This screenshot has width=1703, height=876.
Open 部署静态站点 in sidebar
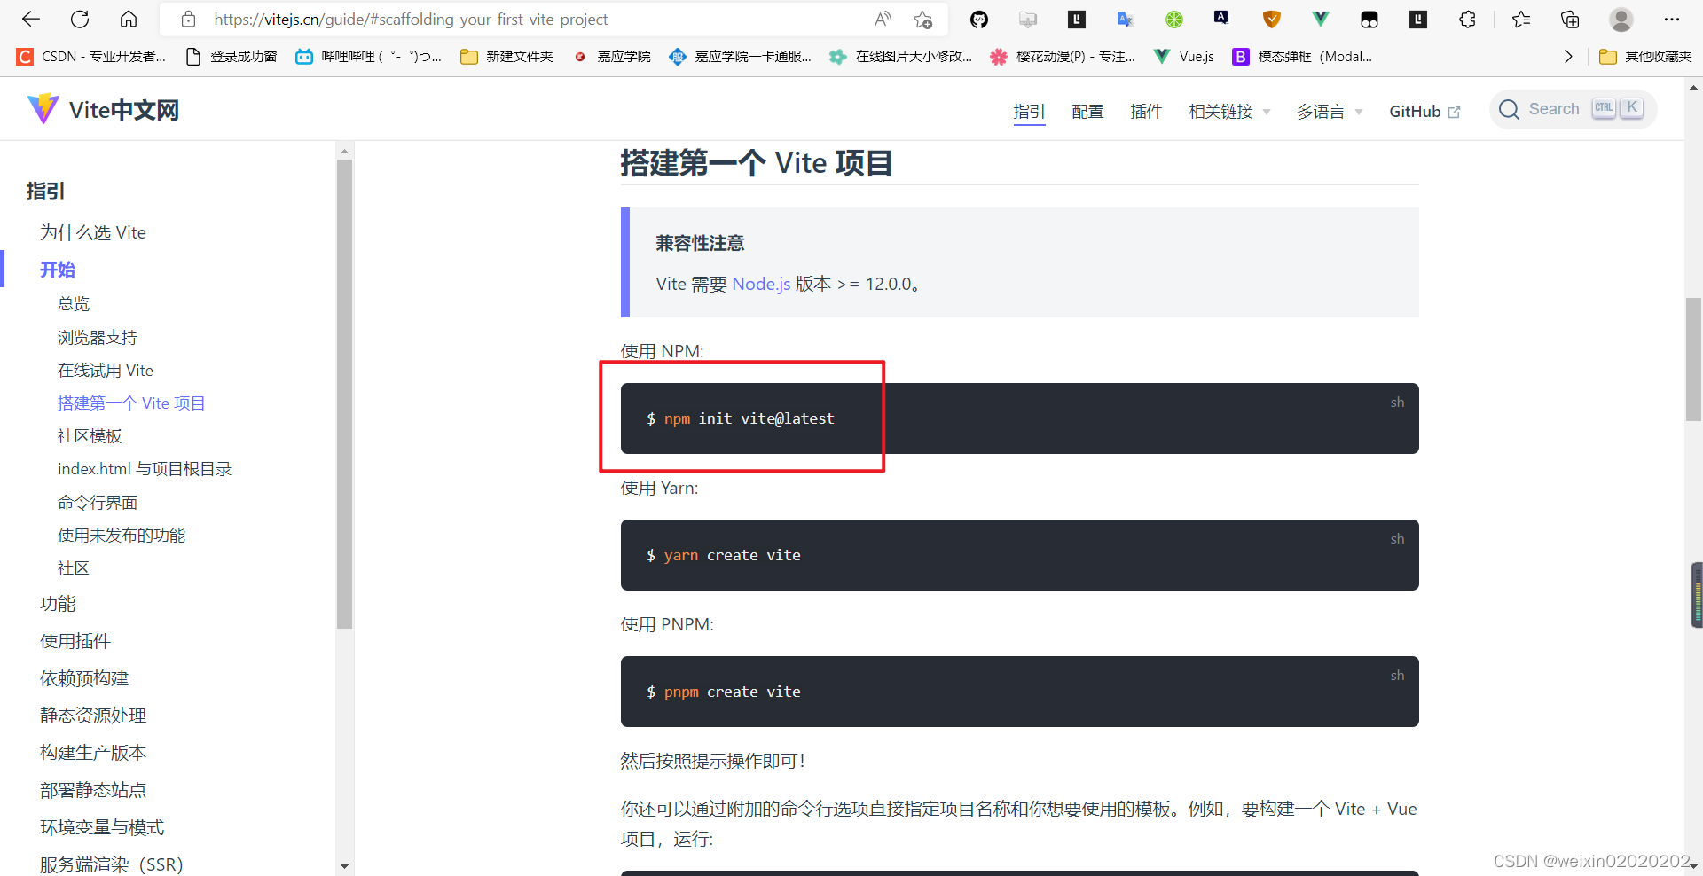coord(93,790)
